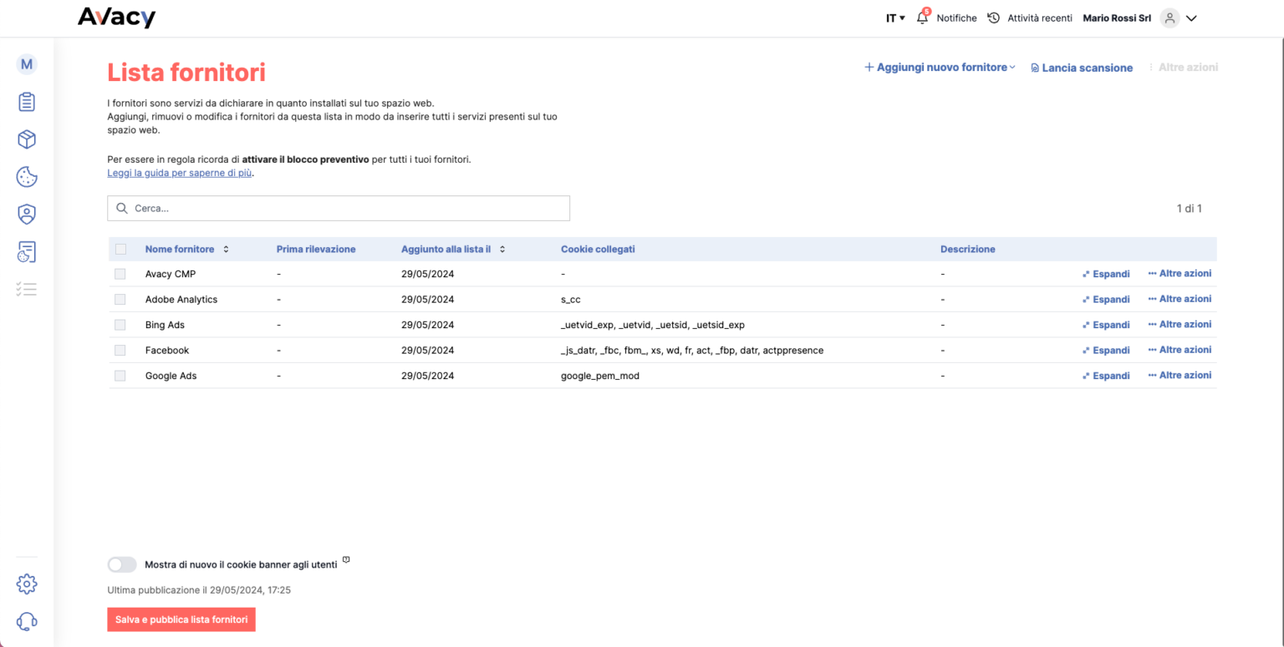Expand the Adobe Analytics row

pyautogui.click(x=1107, y=299)
